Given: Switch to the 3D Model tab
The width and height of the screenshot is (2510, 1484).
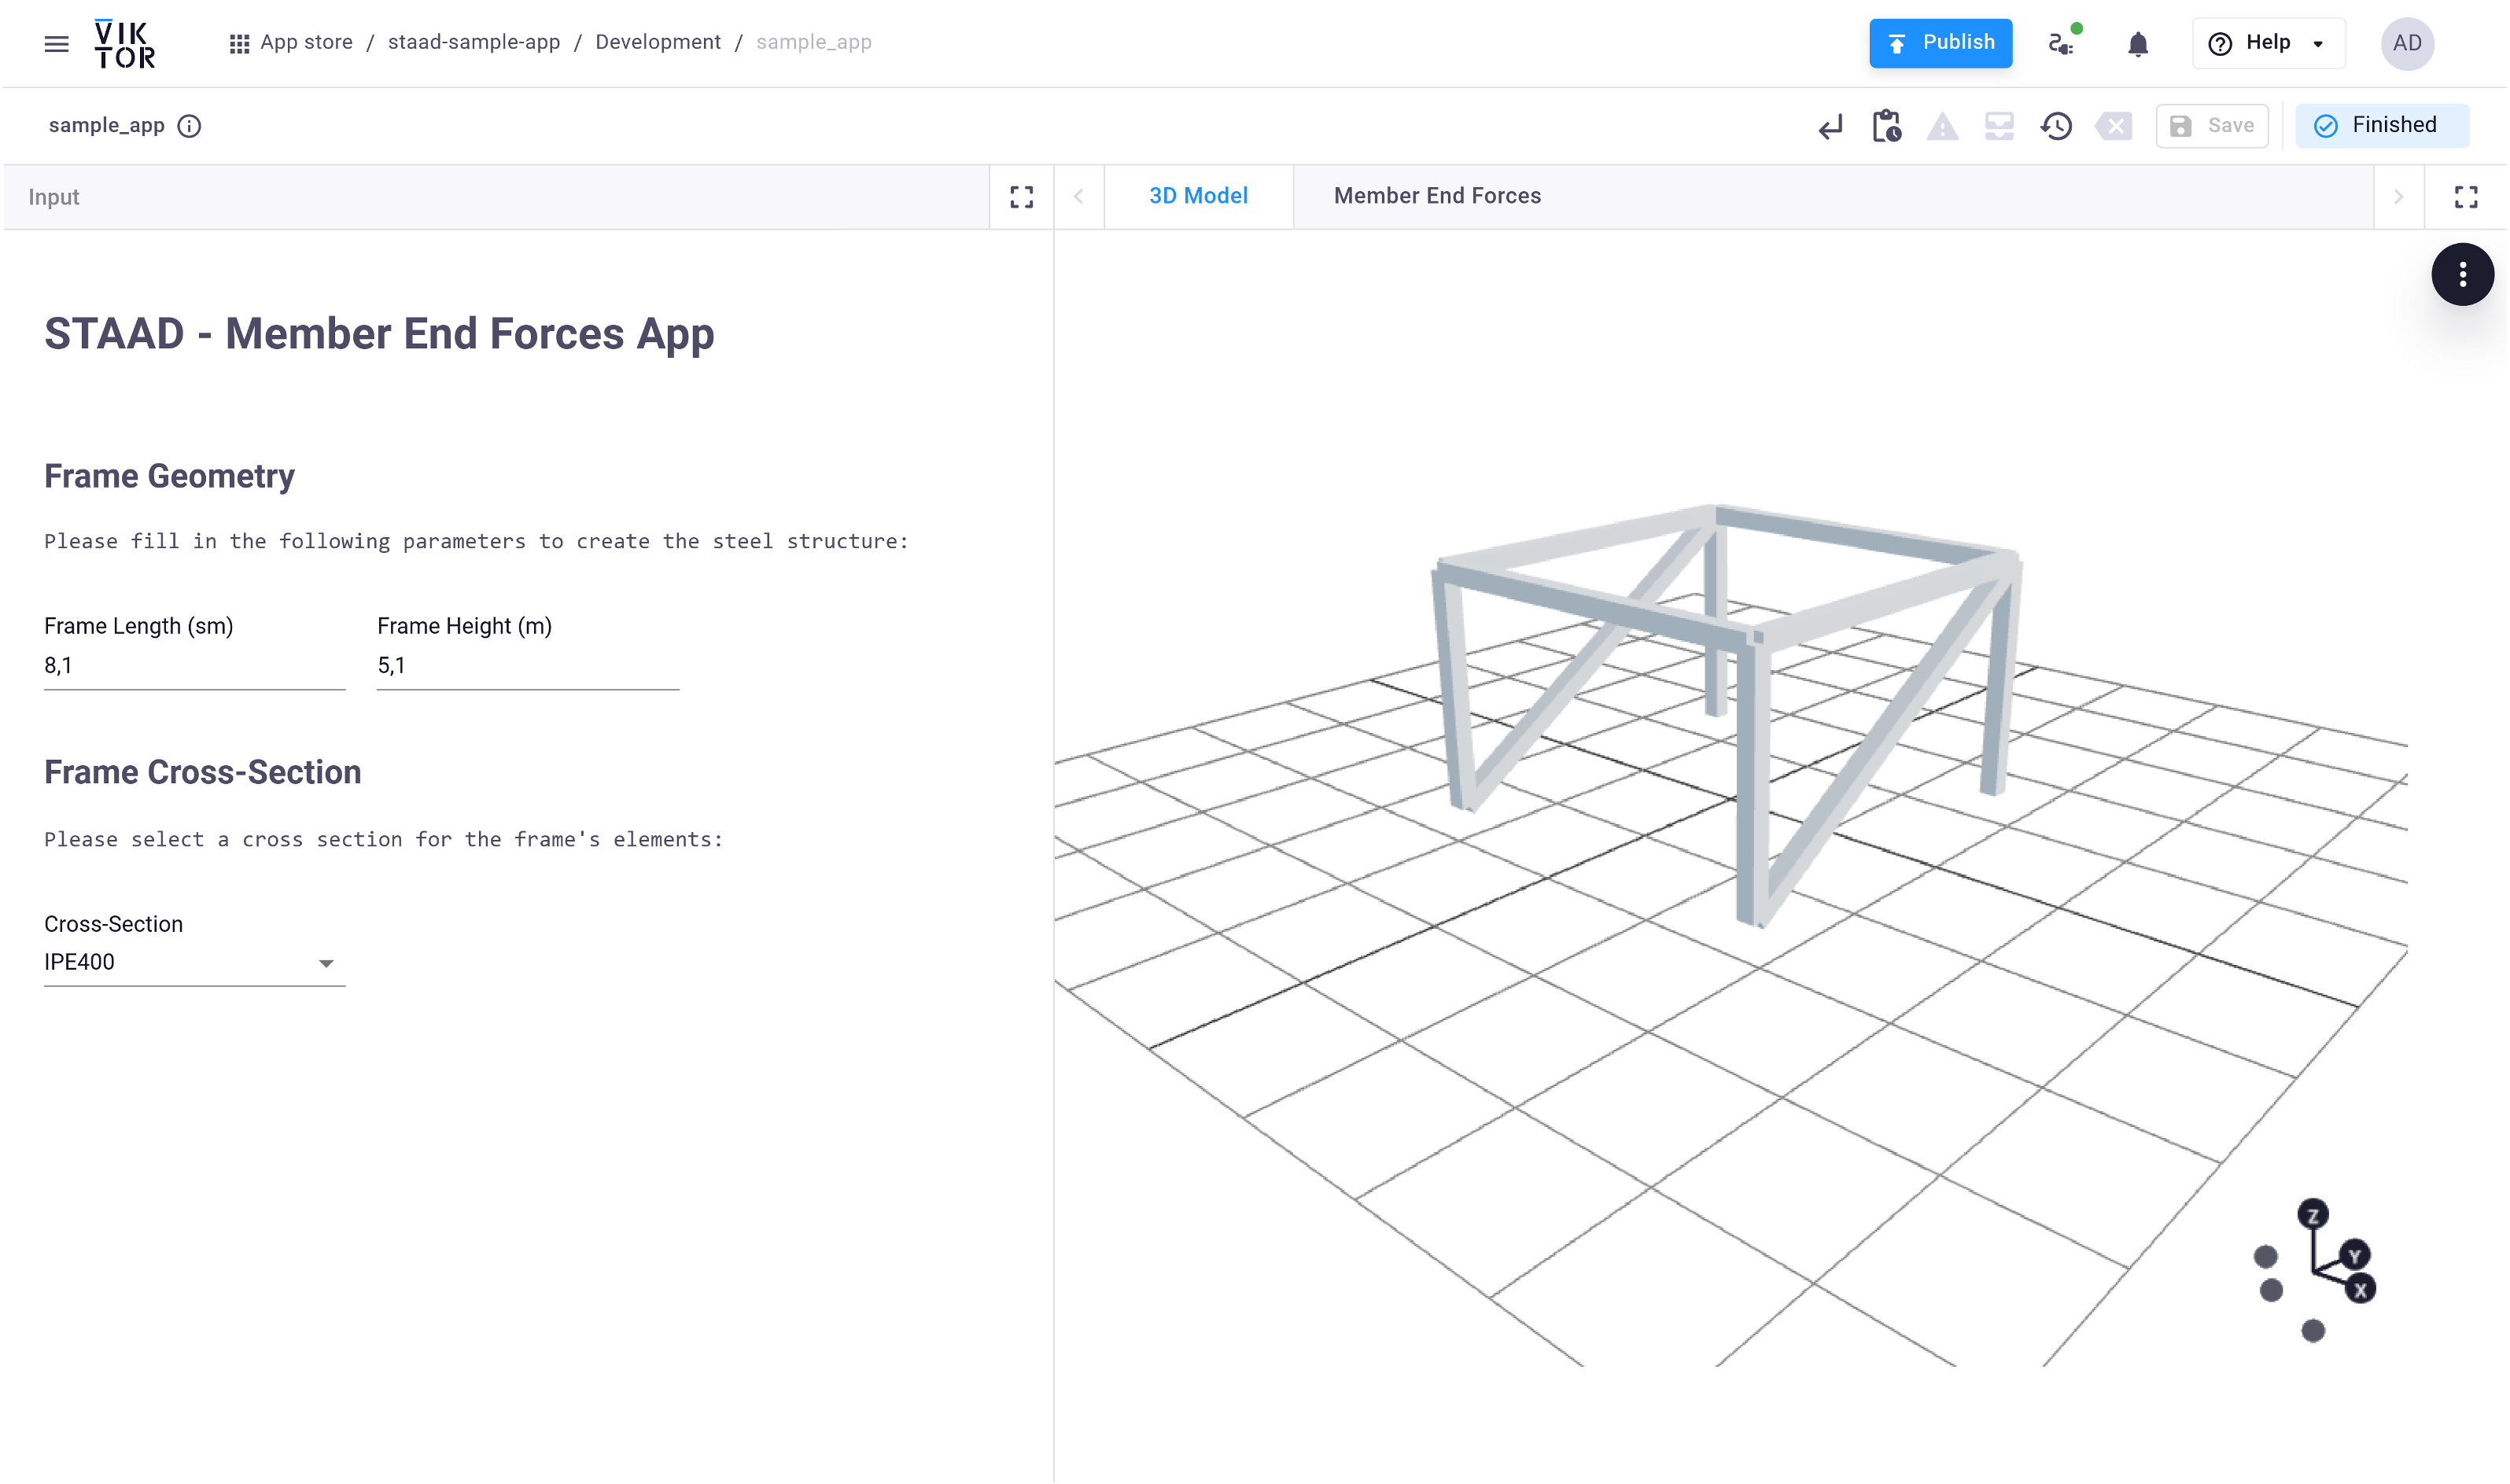Looking at the screenshot, I should (1198, 196).
